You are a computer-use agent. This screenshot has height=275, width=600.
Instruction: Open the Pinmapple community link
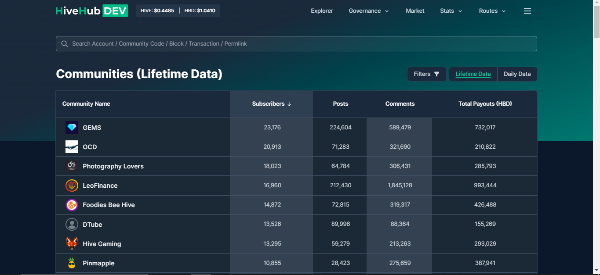pos(98,263)
